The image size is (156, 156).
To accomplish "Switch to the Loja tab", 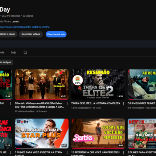I will click(13, 53).
